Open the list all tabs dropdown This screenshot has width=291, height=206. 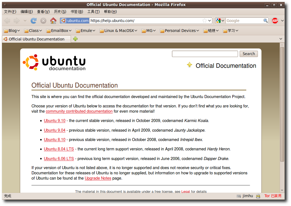[281, 39]
